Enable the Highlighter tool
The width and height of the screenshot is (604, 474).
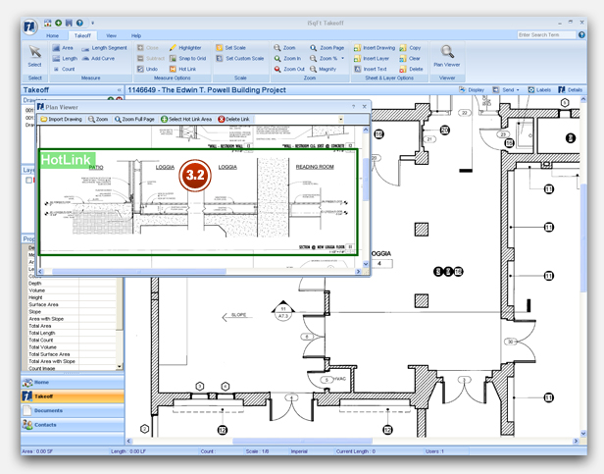coord(185,48)
